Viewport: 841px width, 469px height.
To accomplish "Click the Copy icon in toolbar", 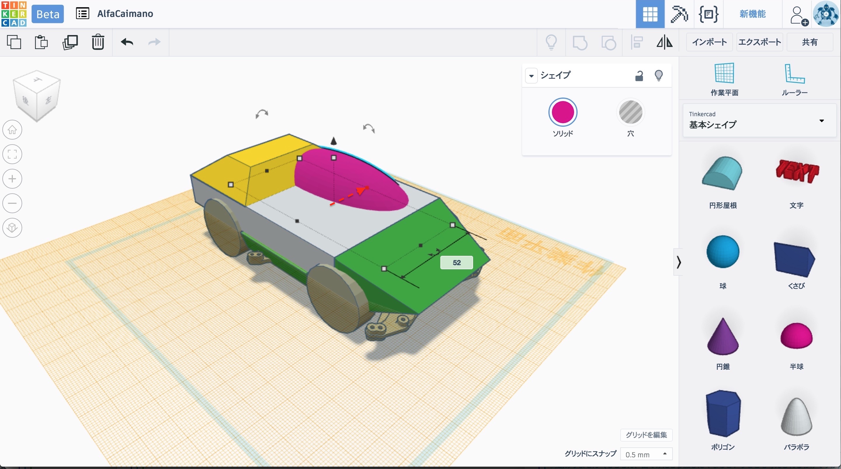I will pyautogui.click(x=14, y=42).
